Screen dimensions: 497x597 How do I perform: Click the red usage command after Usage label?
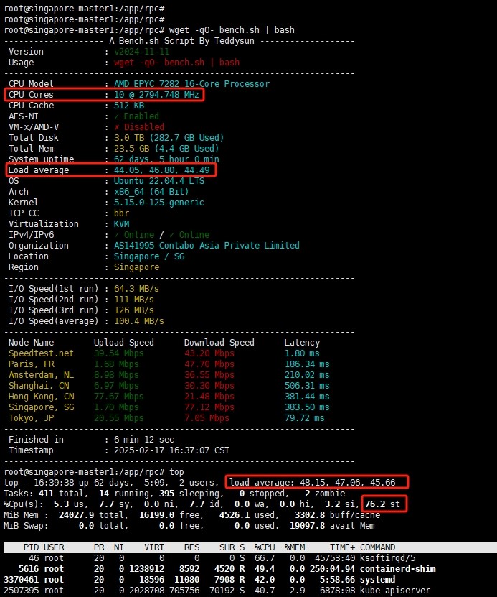coord(176,63)
